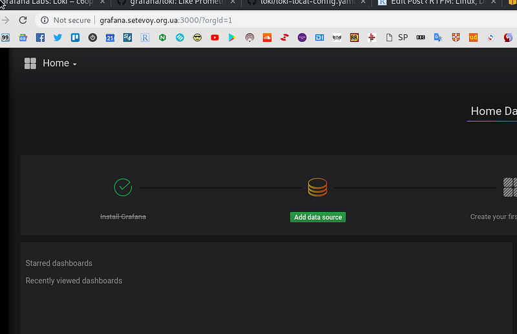Open the BBC bookmark
Viewport: 517px width, 334px height.
(x=421, y=37)
